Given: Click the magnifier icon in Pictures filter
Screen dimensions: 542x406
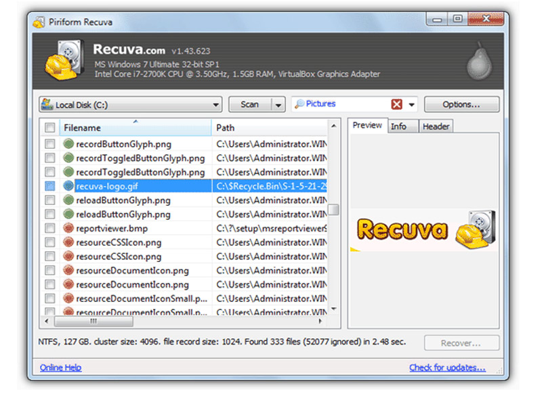Looking at the screenshot, I should point(299,104).
